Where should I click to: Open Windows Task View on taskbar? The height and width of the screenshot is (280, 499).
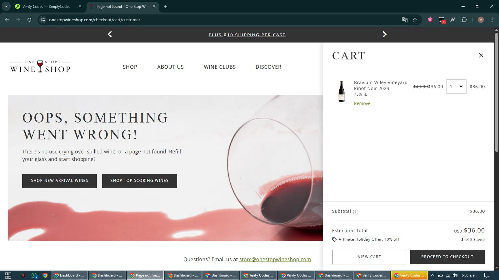click(8, 275)
